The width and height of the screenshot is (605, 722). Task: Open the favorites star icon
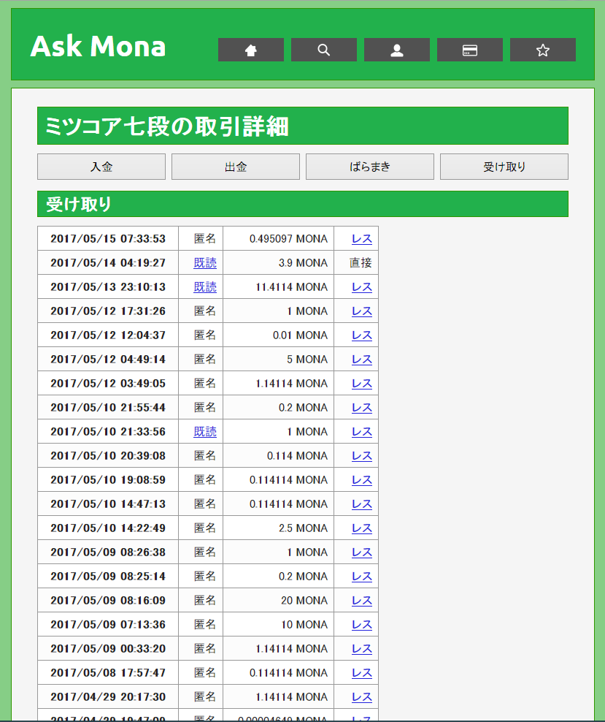click(542, 50)
